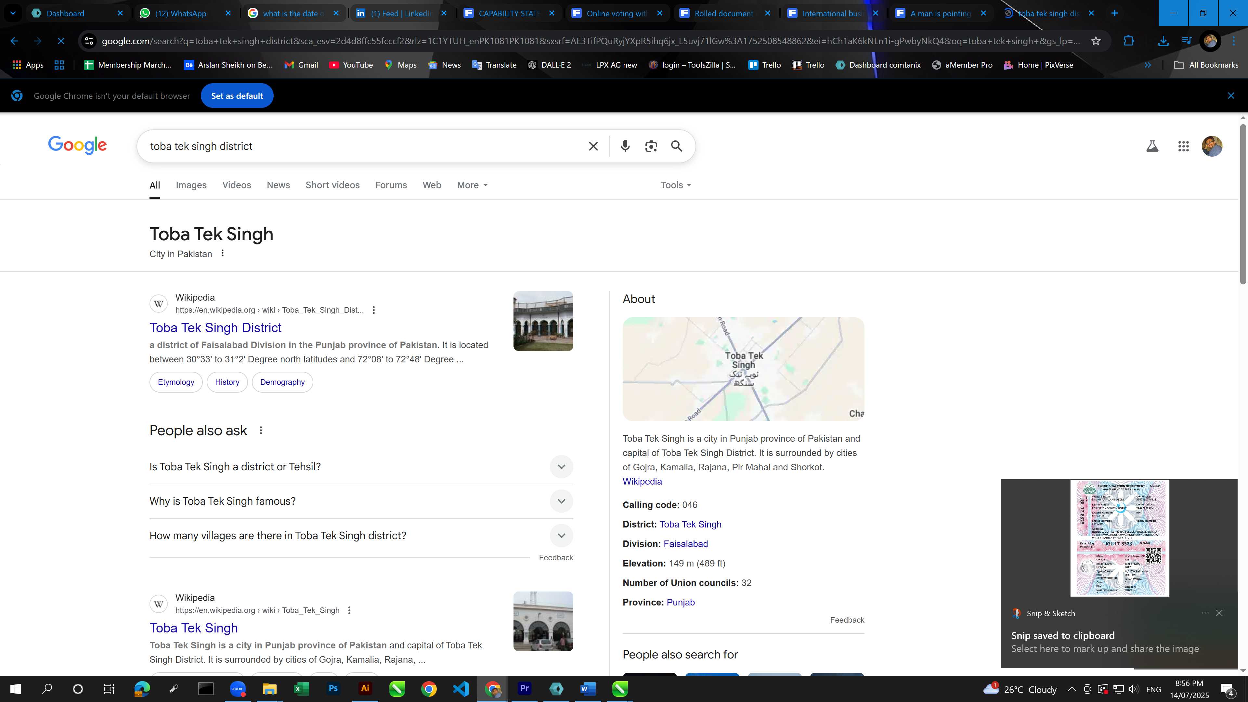Open the tab search dropdown arrow
This screenshot has width=1248, height=702.
(13, 13)
